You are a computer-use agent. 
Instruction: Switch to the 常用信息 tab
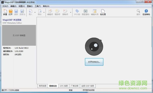coord(43,86)
